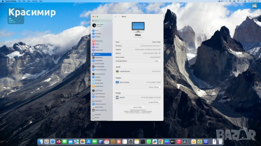Viewport: 261px width, 146px height.
Task: Launch Firefox from the Dock
Action: [58, 142]
